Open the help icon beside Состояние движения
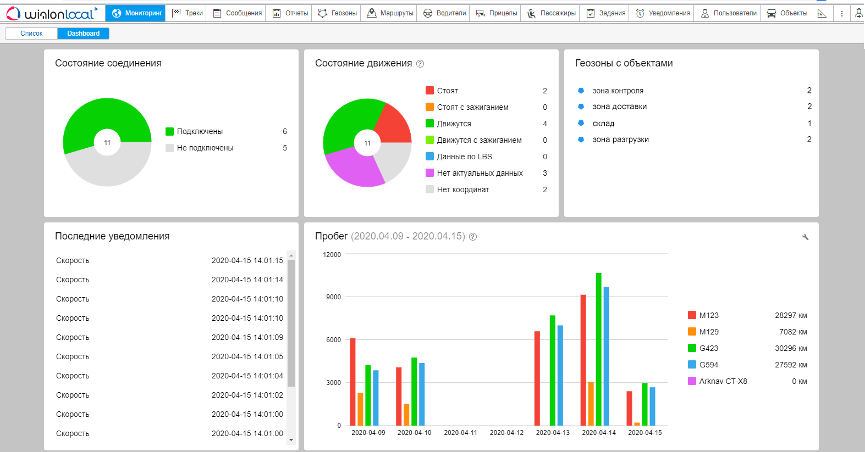The image size is (865, 452). 420,64
